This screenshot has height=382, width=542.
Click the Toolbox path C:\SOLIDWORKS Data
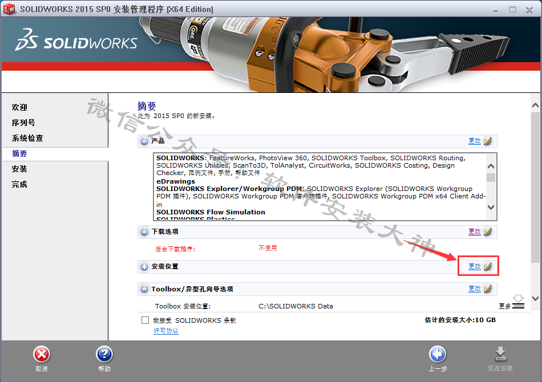(296, 306)
